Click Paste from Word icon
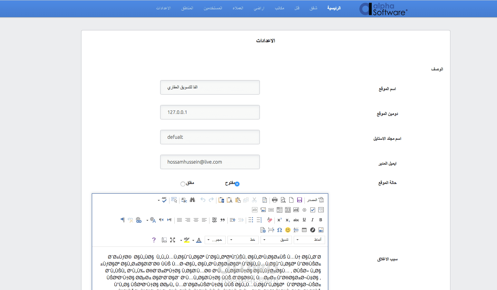 pos(221,200)
